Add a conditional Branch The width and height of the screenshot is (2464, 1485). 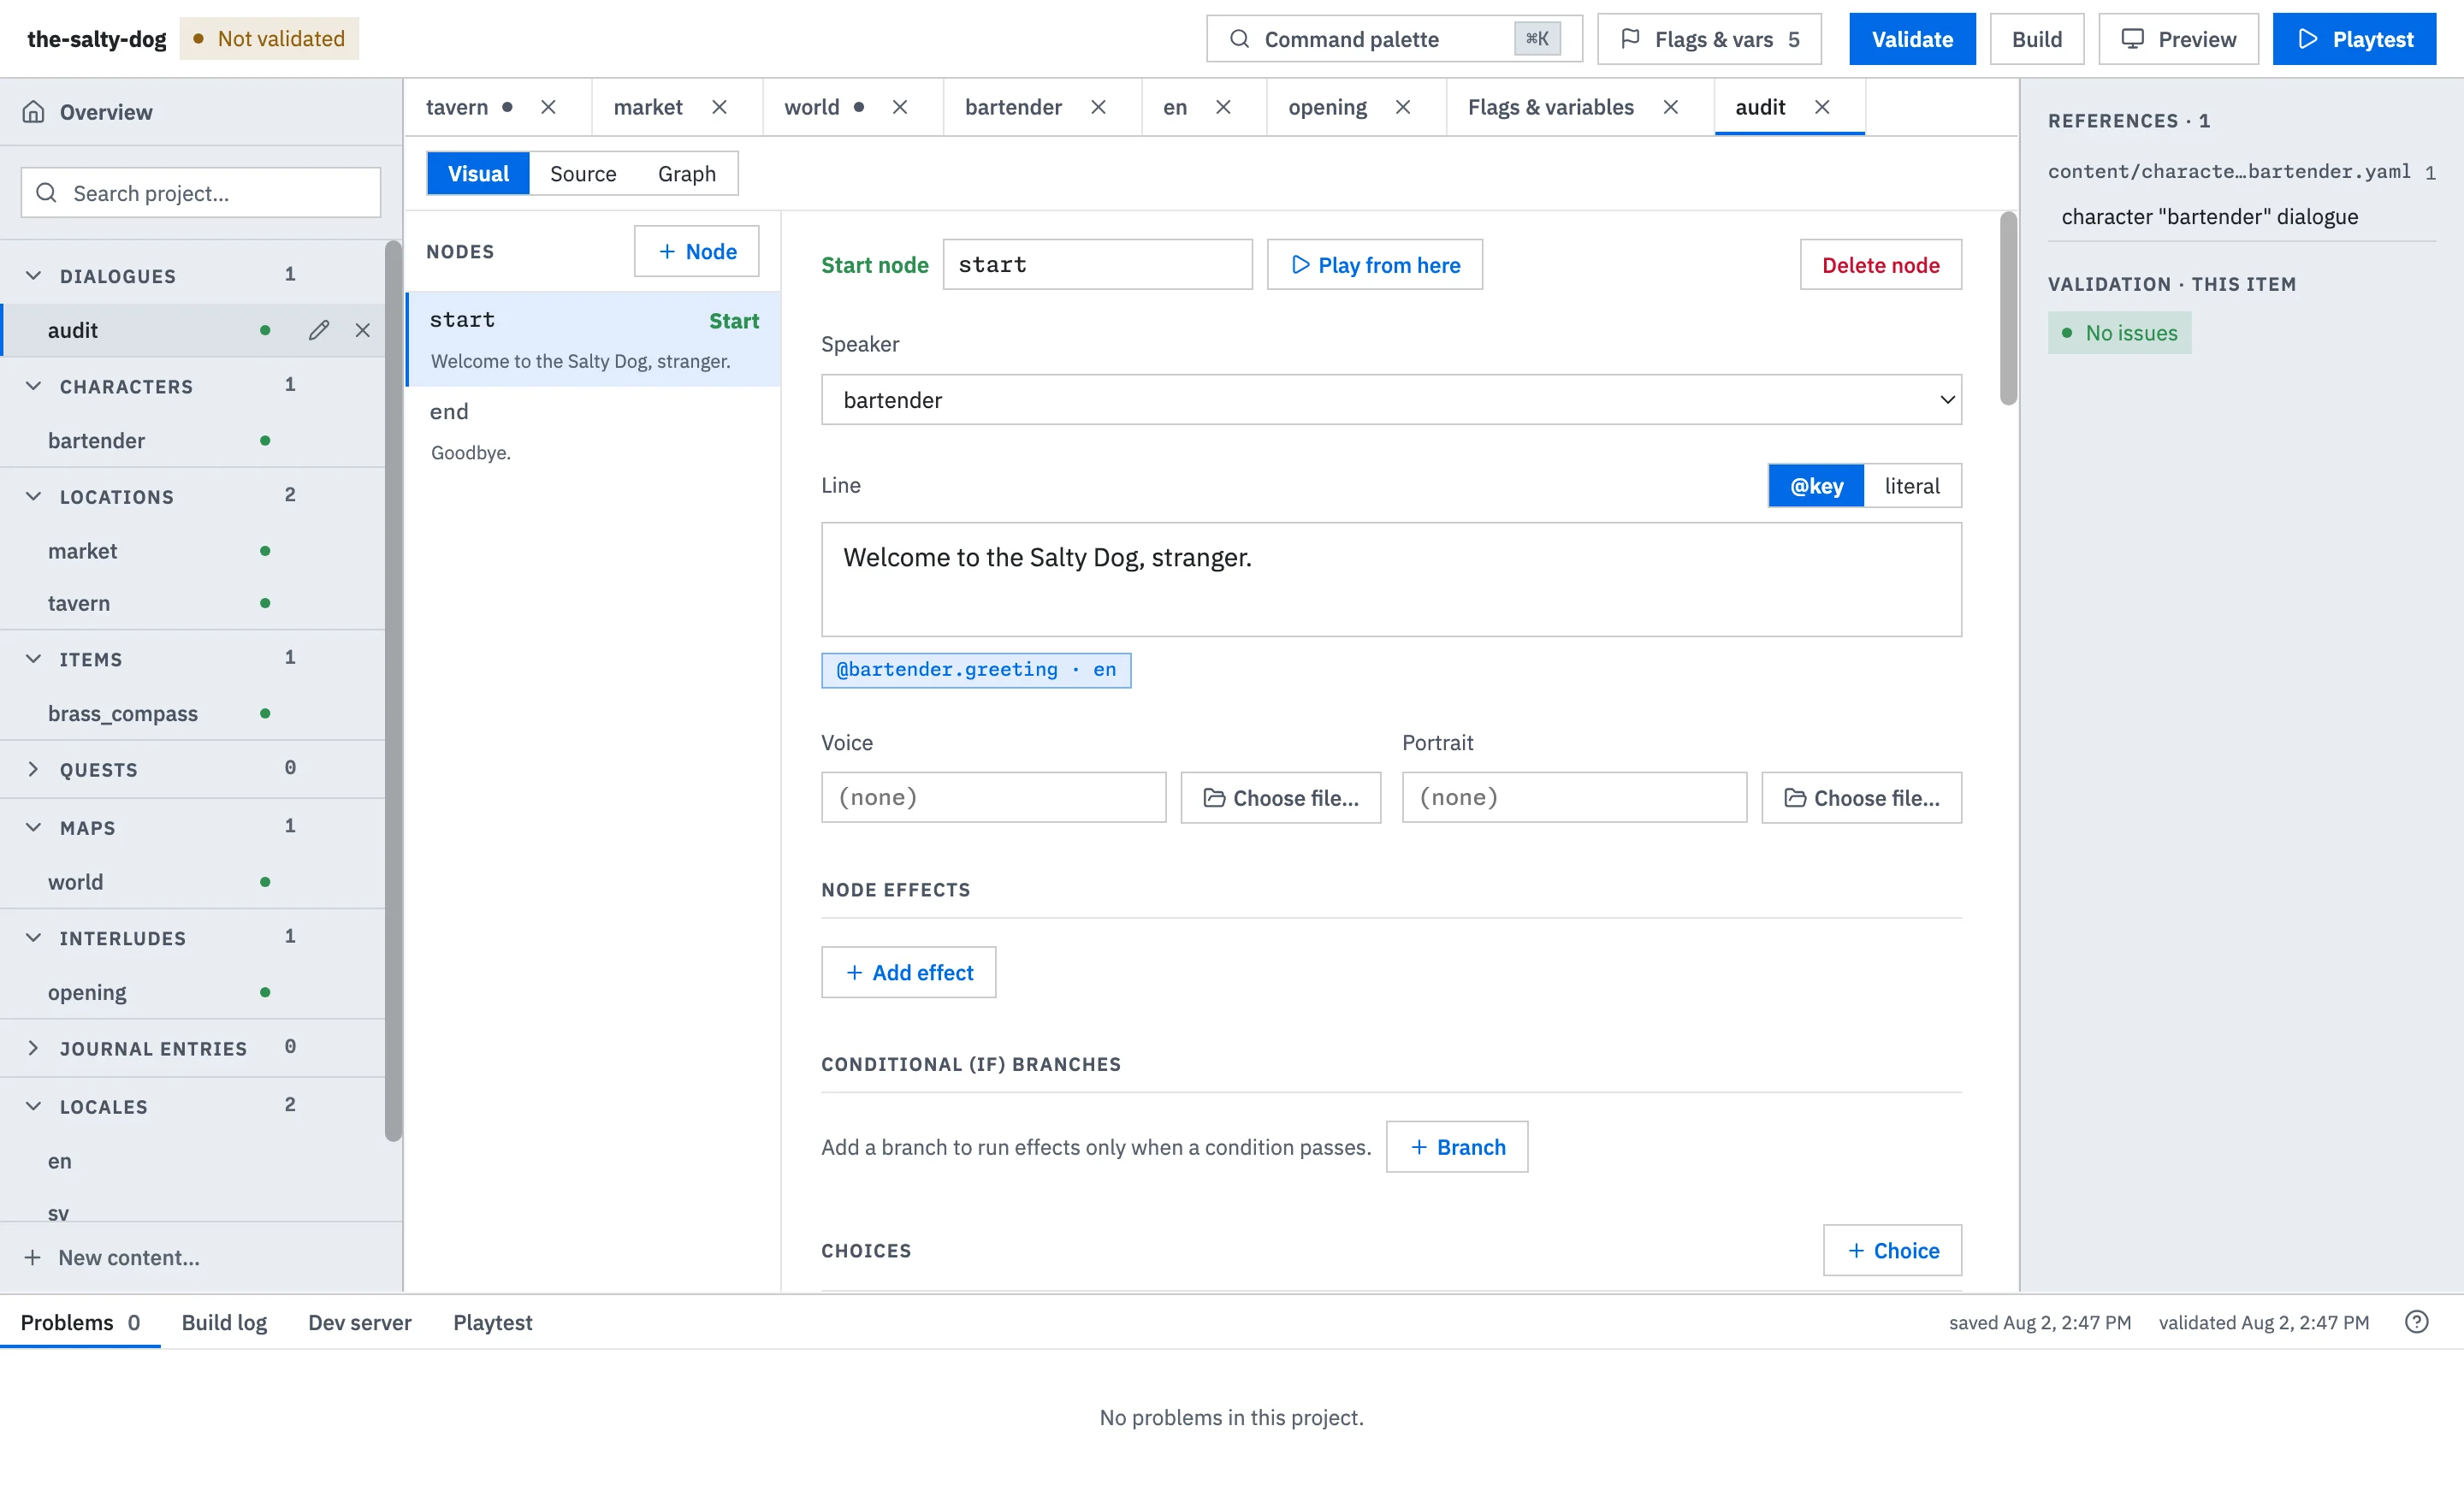tap(1457, 1146)
